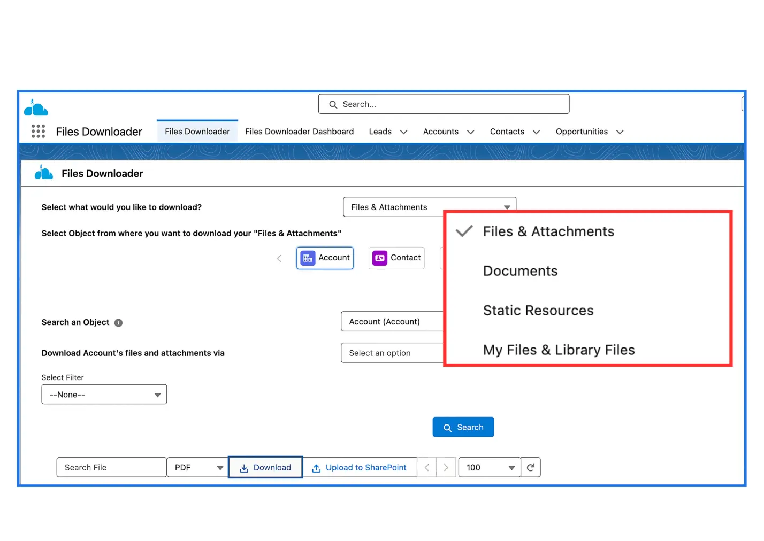Click the refresh icon next to page size
This screenshot has width=764, height=541.
click(x=530, y=468)
